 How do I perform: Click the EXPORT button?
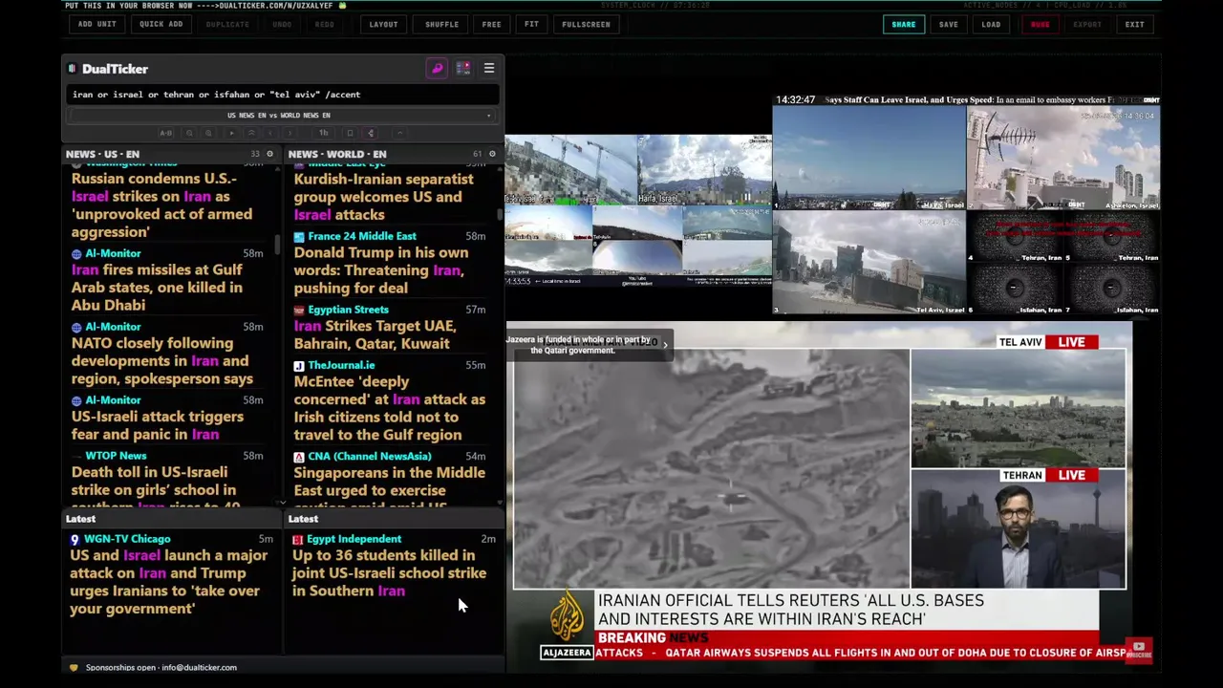click(x=1086, y=25)
